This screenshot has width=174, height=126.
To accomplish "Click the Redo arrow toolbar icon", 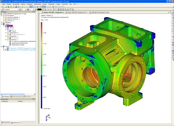I will 26,7.
